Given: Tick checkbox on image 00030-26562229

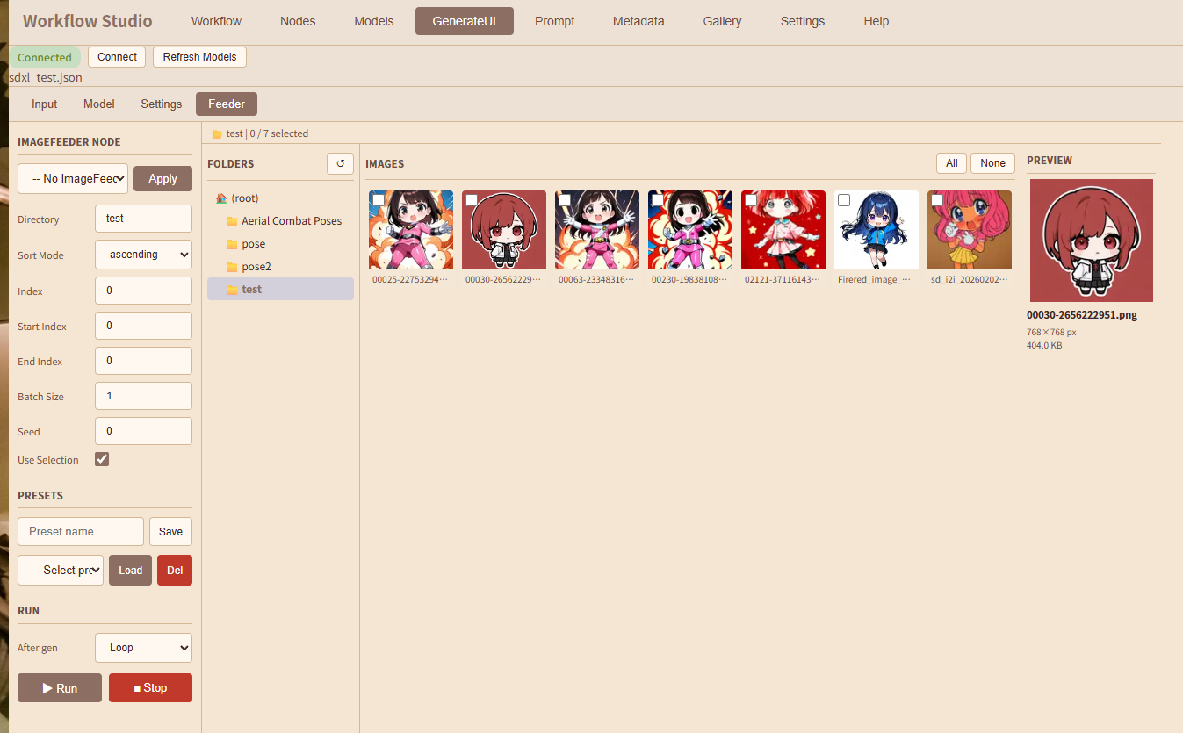Looking at the screenshot, I should coord(472,200).
